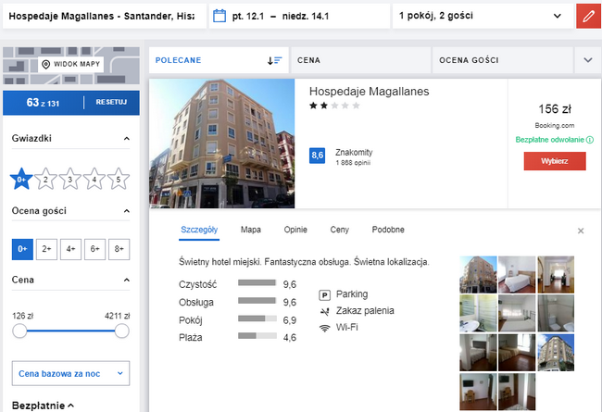Select guest rating 4+ filter

pos(69,249)
